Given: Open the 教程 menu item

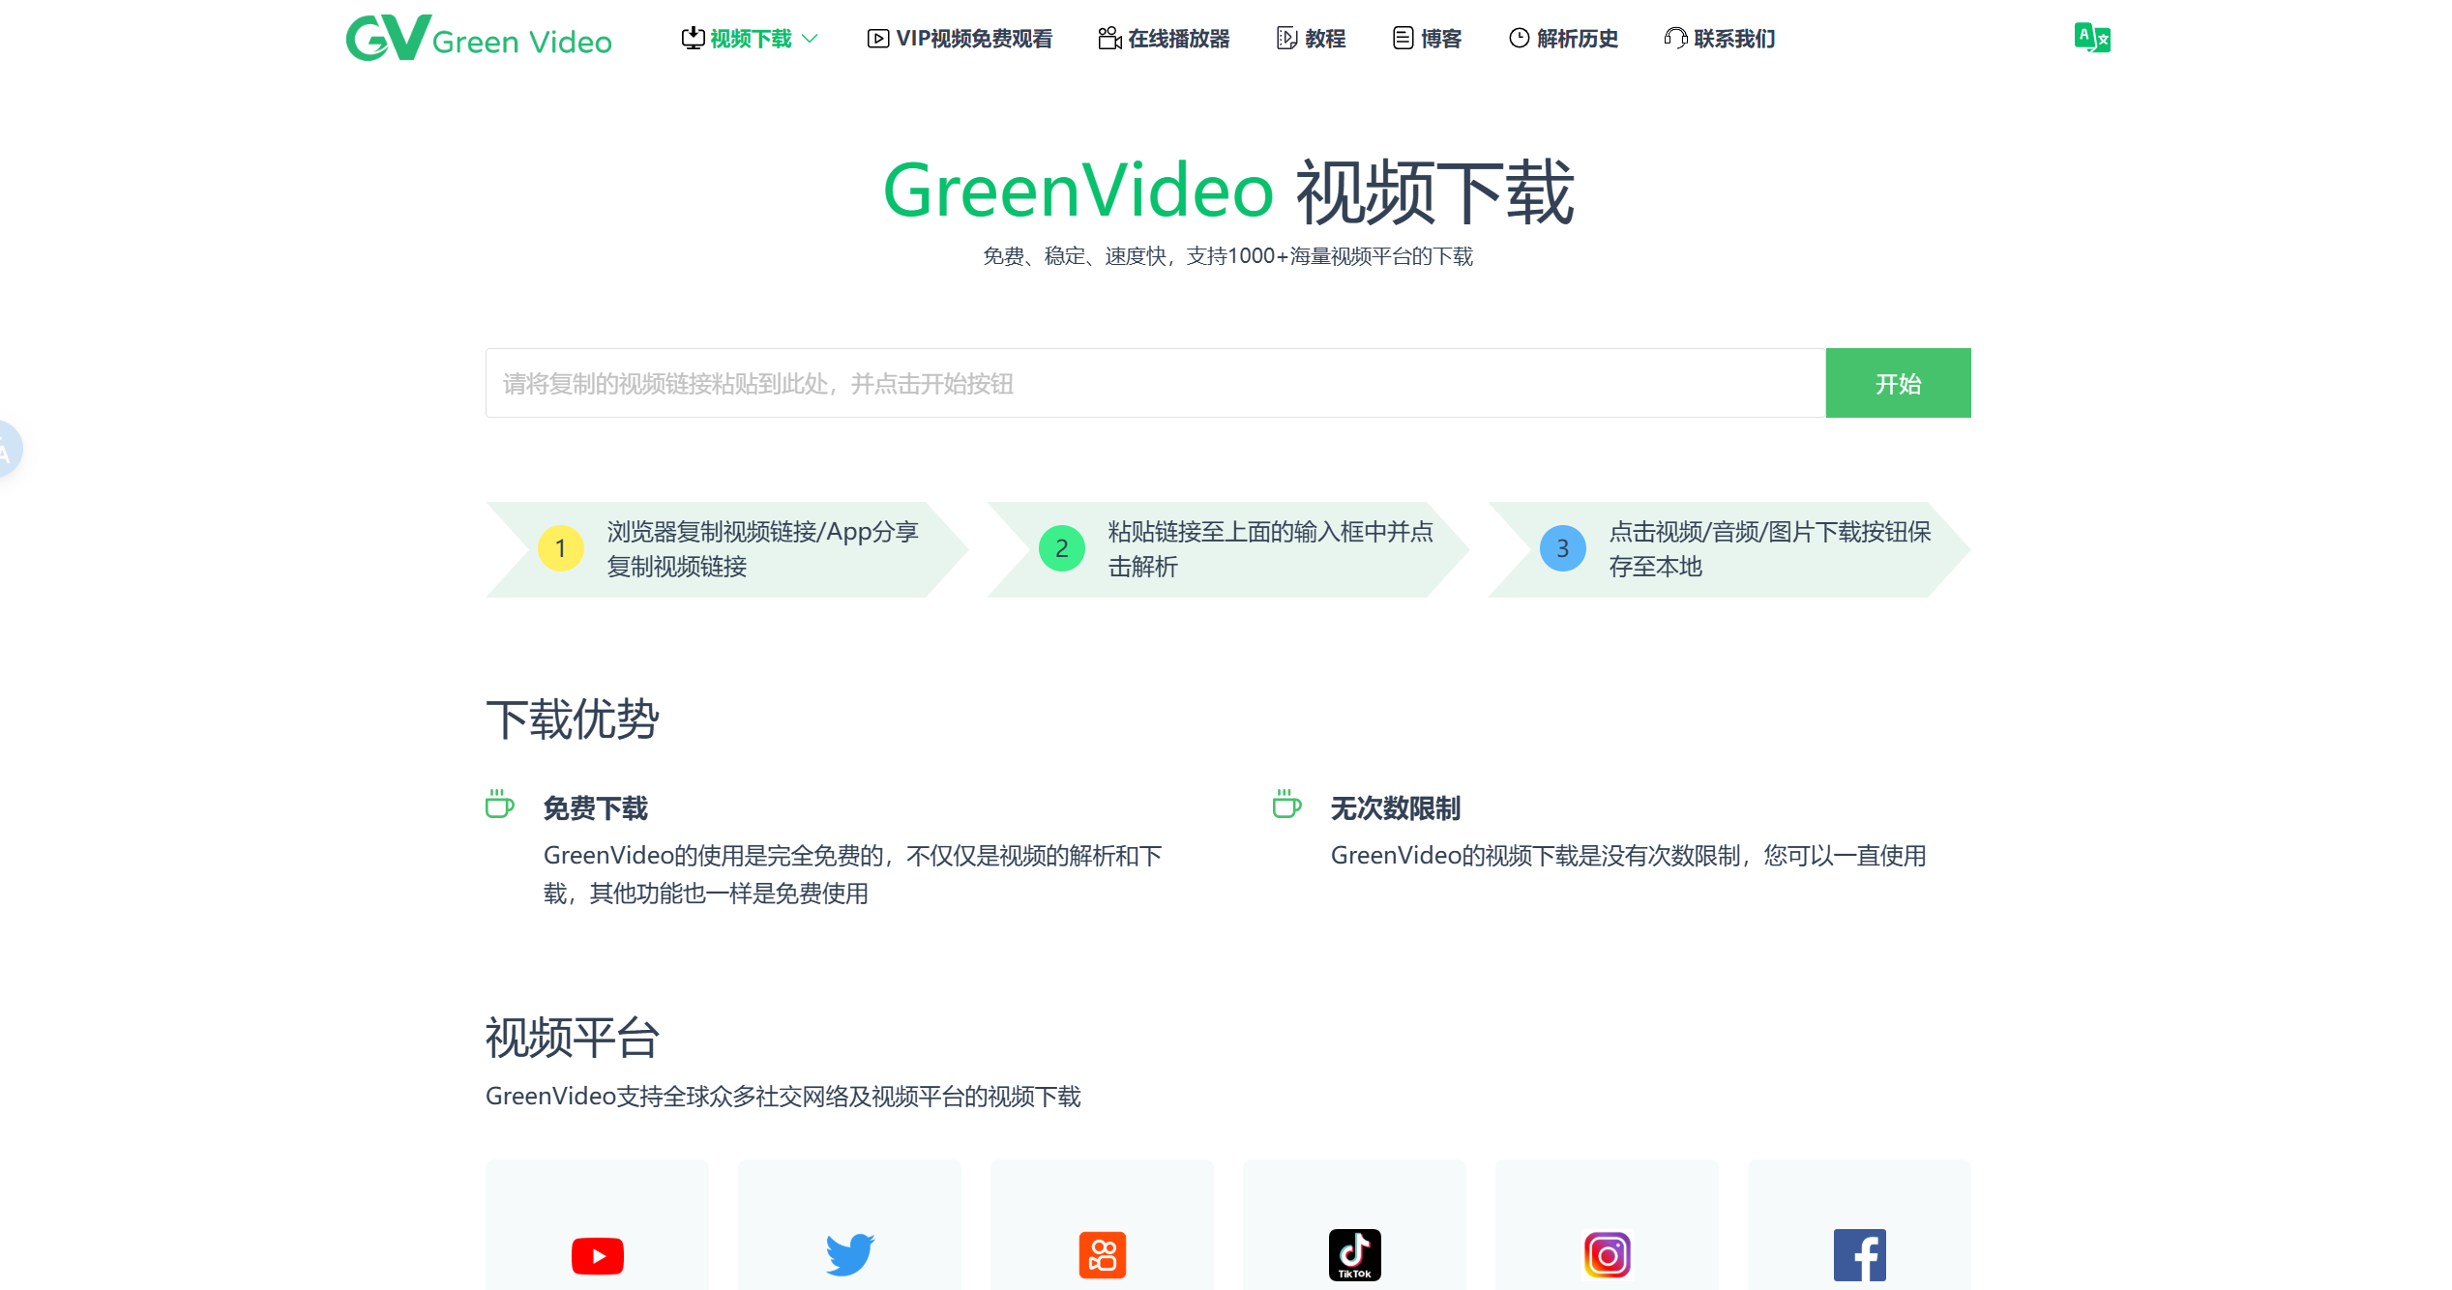Looking at the screenshot, I should click(x=1311, y=39).
